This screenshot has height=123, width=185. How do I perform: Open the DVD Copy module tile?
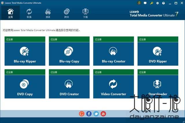click(25, 87)
